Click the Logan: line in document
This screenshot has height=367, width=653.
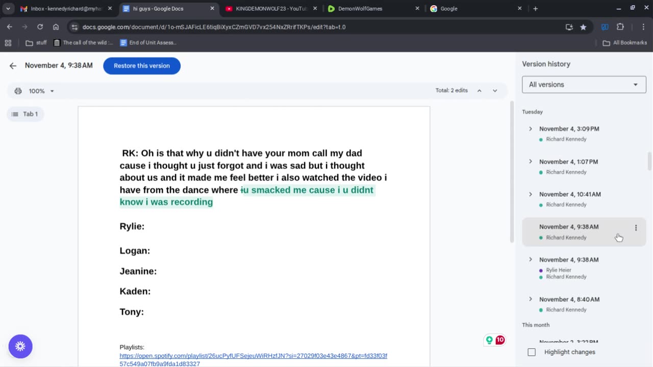click(x=135, y=251)
